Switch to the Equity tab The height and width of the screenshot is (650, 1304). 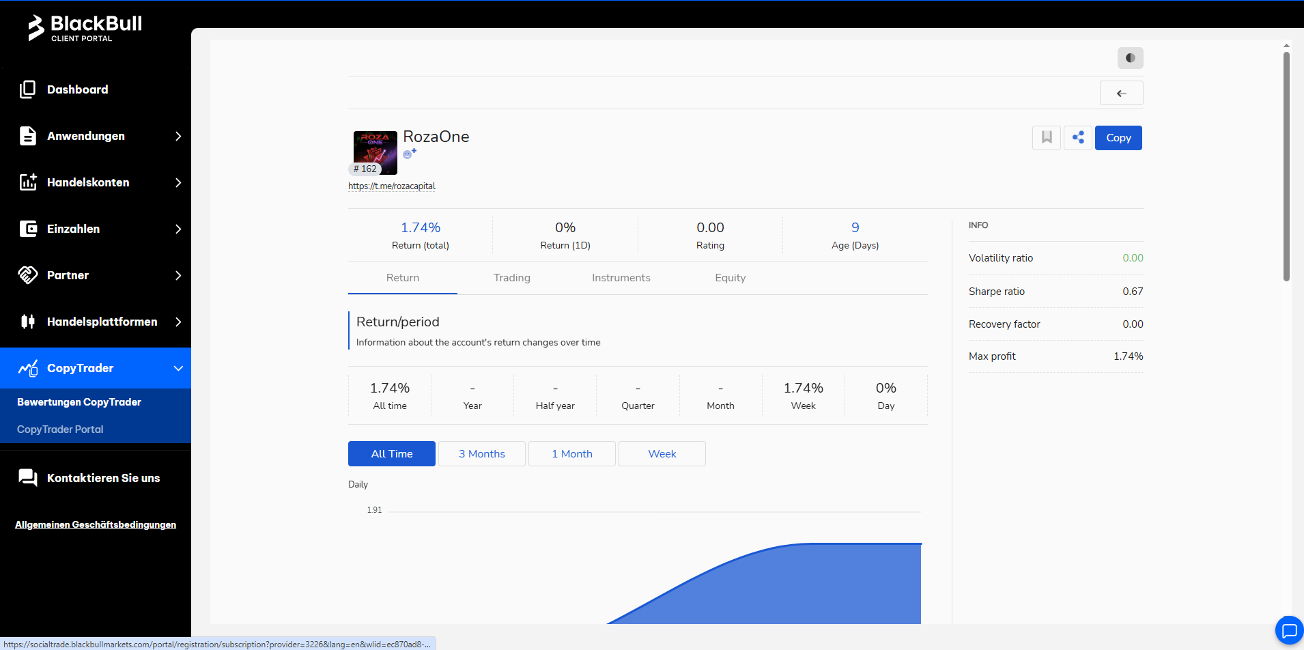pyautogui.click(x=731, y=278)
